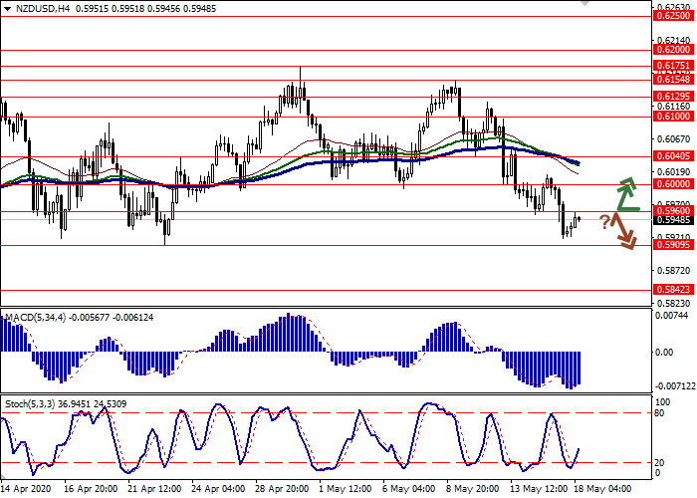Click the red downward arrow icon
The image size is (697, 498).
[625, 234]
